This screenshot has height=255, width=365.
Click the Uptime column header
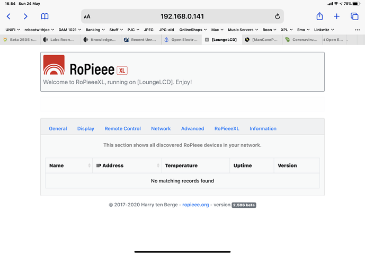(x=252, y=165)
